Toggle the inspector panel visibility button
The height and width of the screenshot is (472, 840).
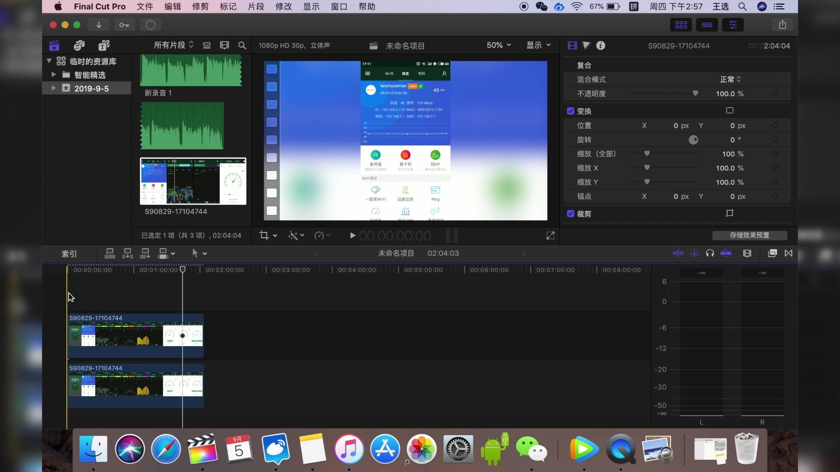tap(733, 25)
